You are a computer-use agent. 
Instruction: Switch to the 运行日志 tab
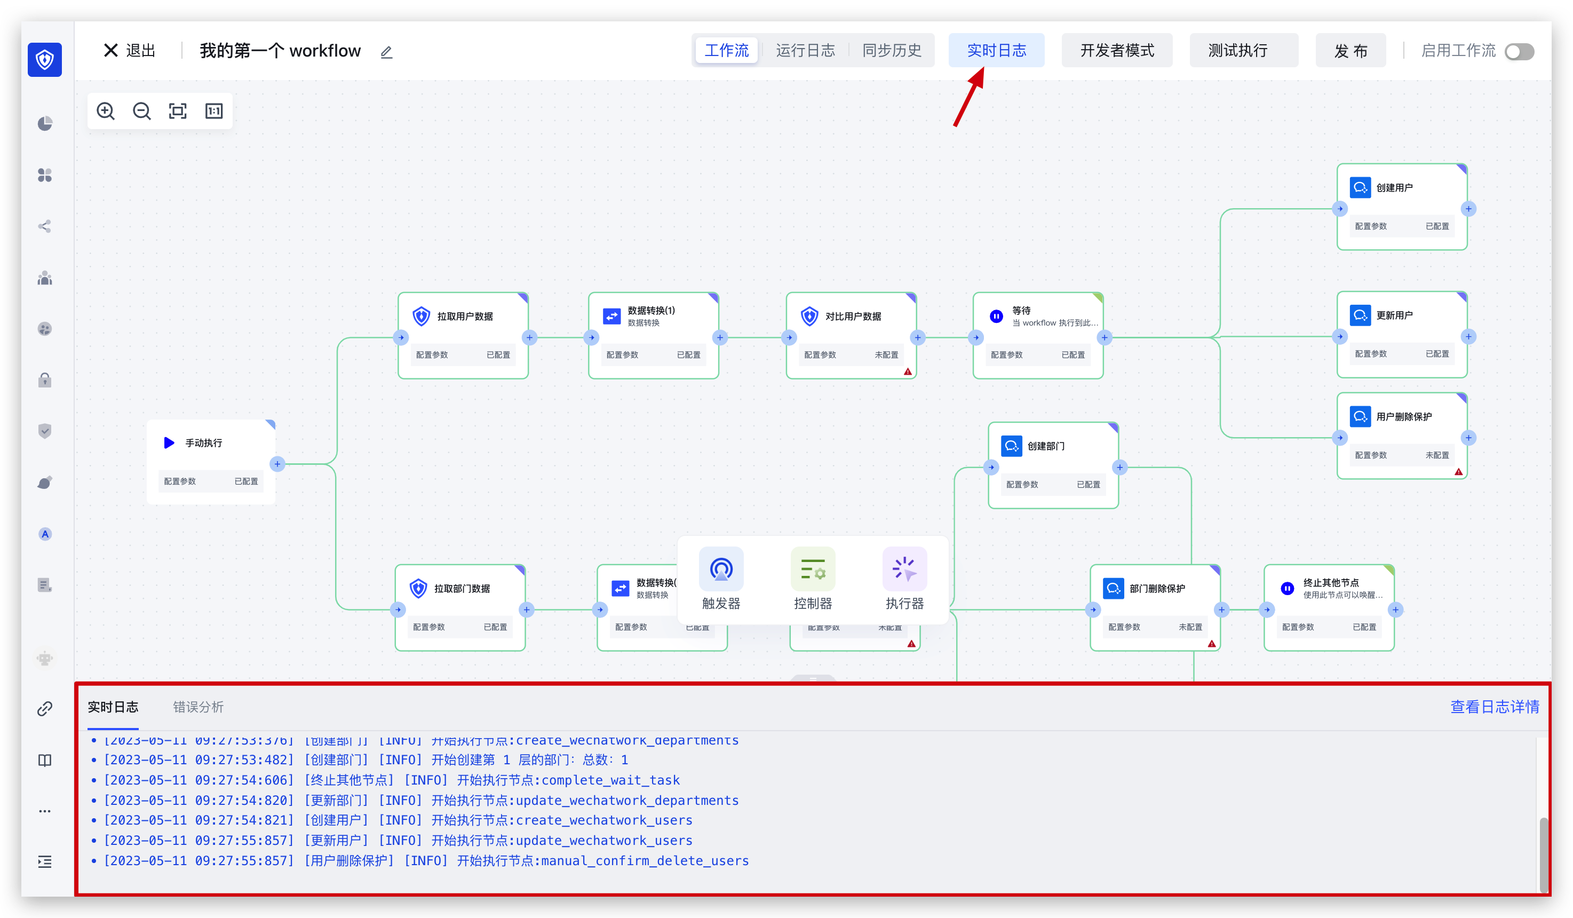[805, 51]
